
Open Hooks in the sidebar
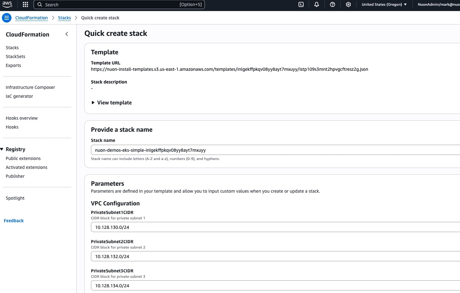(x=12, y=127)
